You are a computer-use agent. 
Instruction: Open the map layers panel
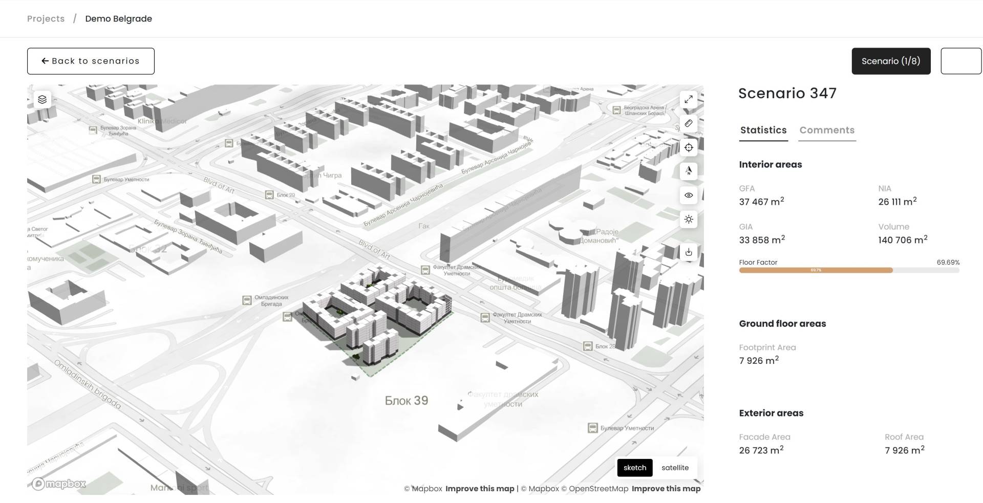coord(42,99)
